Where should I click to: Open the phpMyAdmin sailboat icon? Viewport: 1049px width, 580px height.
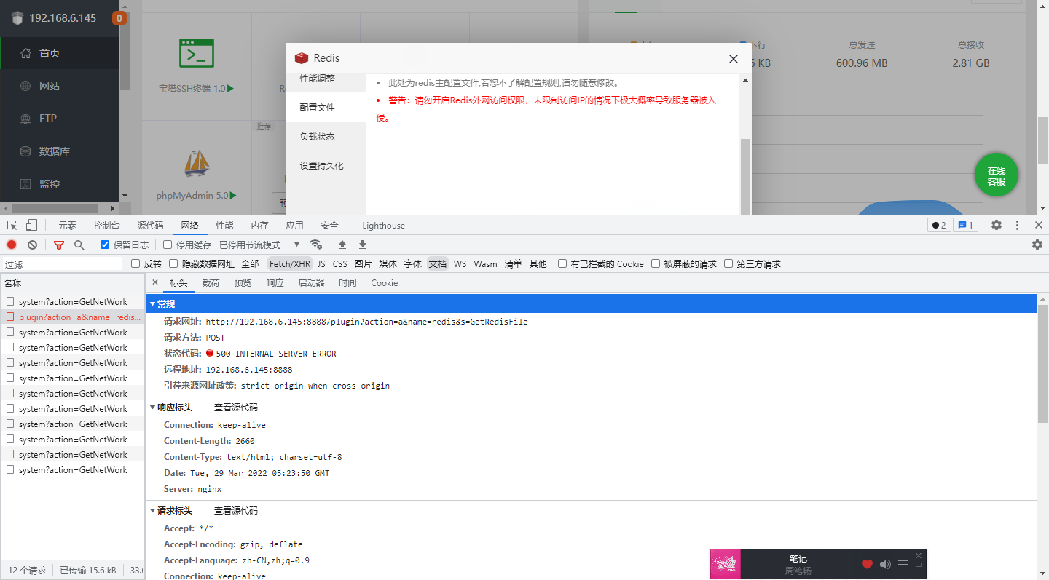[197, 163]
